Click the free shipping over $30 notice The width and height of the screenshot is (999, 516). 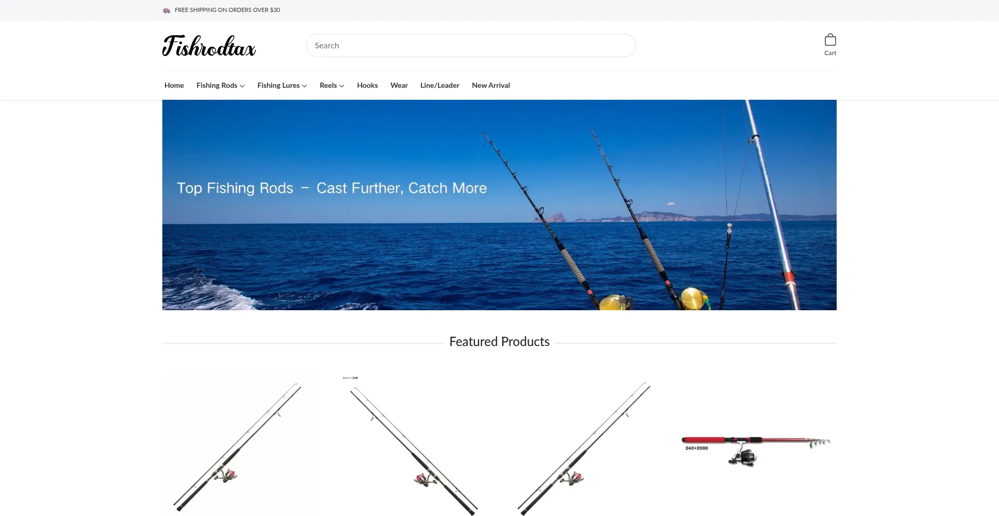point(227,10)
